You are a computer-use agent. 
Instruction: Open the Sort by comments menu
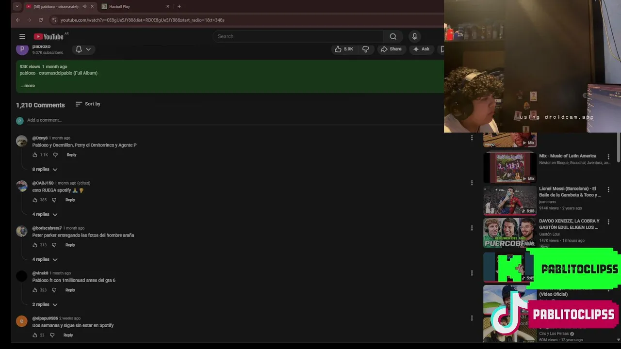tap(88, 104)
